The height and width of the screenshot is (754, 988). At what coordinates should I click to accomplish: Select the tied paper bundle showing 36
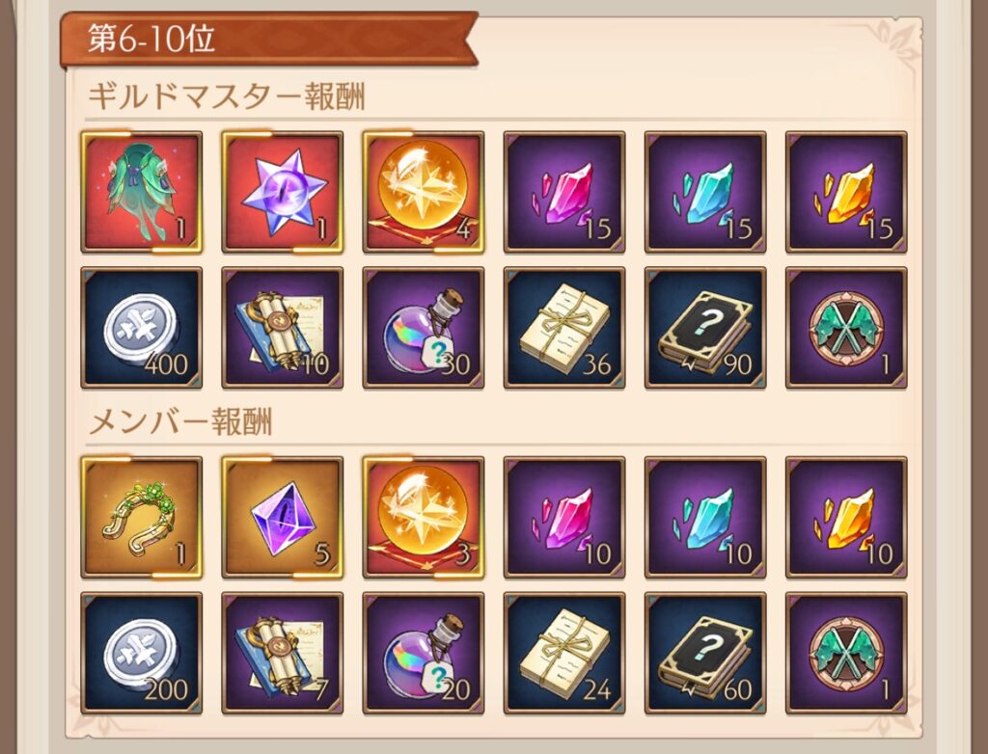click(564, 328)
